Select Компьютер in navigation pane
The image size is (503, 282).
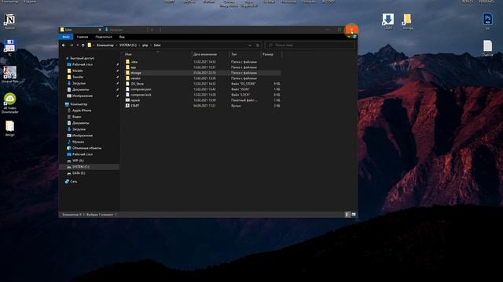76,104
